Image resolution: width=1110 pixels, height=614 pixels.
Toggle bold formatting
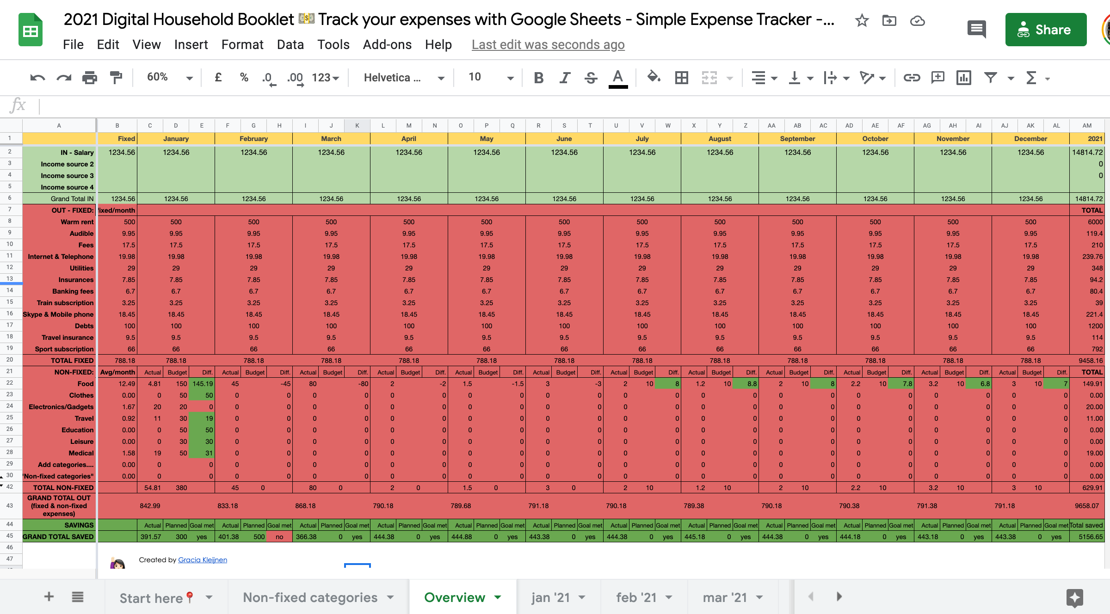click(538, 77)
